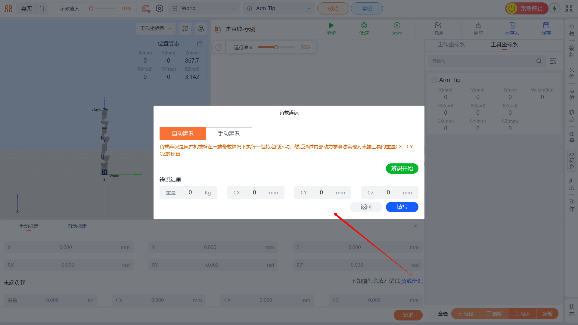Open the robot settings hexagon icon
The image size is (578, 325).
tap(160, 8)
